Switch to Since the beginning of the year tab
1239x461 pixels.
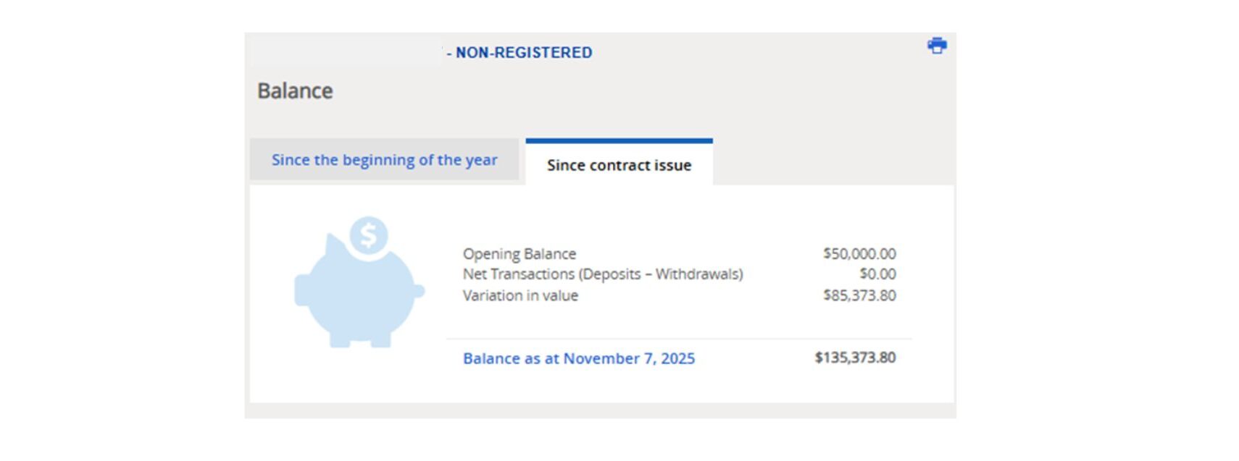pos(384,160)
